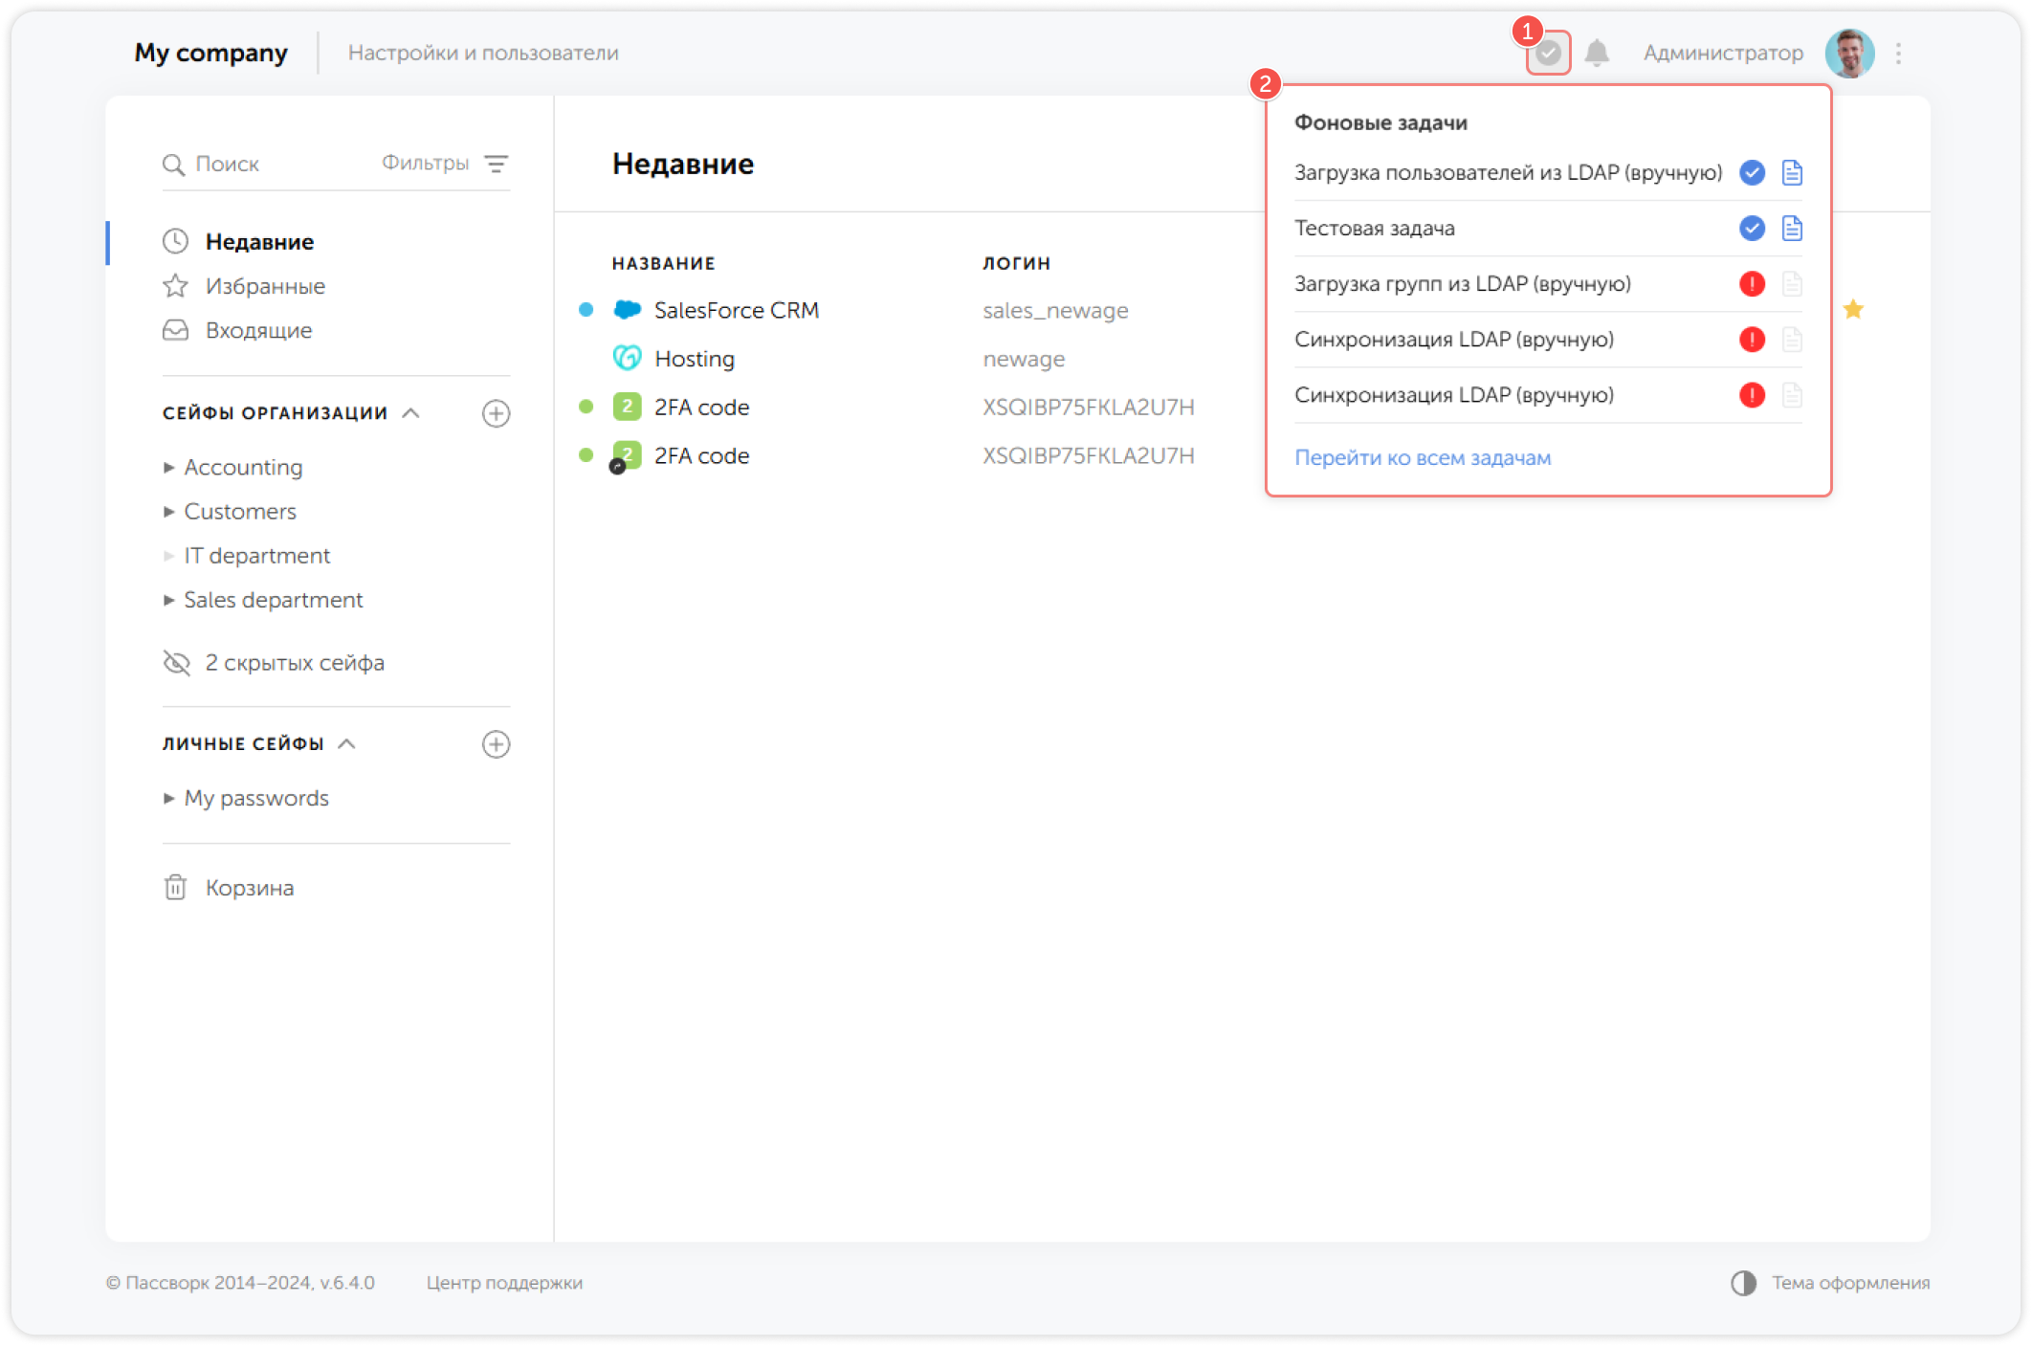Expand the My passwords vault

coord(169,798)
